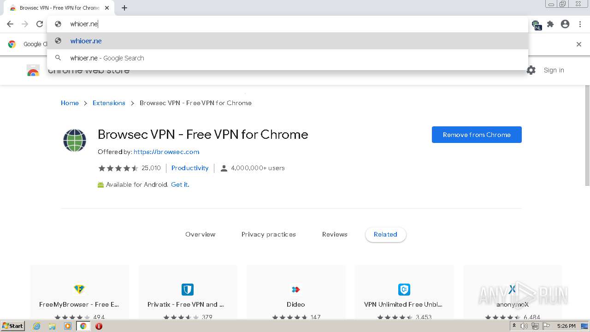
Task: Click the red Opera-style taskbar icon
Action: [99, 326]
